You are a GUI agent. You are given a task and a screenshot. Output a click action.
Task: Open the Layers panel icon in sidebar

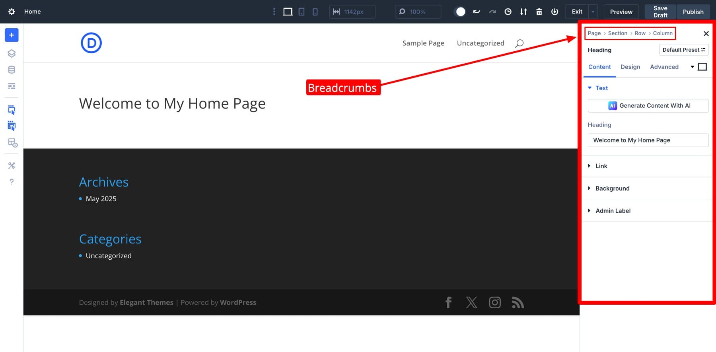coord(12,53)
